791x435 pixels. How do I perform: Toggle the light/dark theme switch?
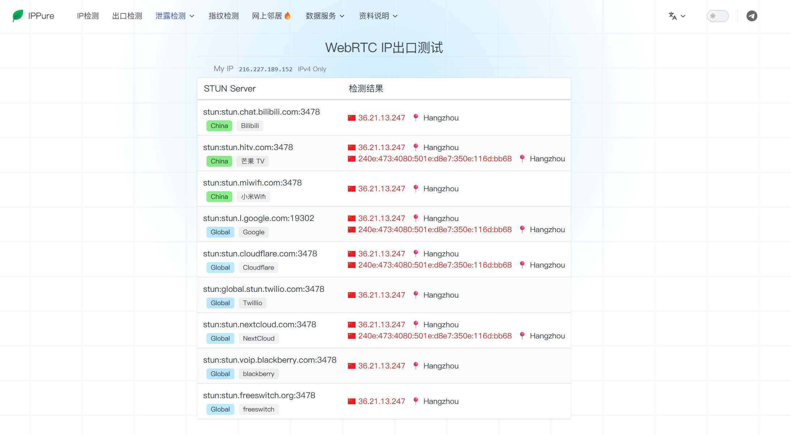tap(718, 16)
